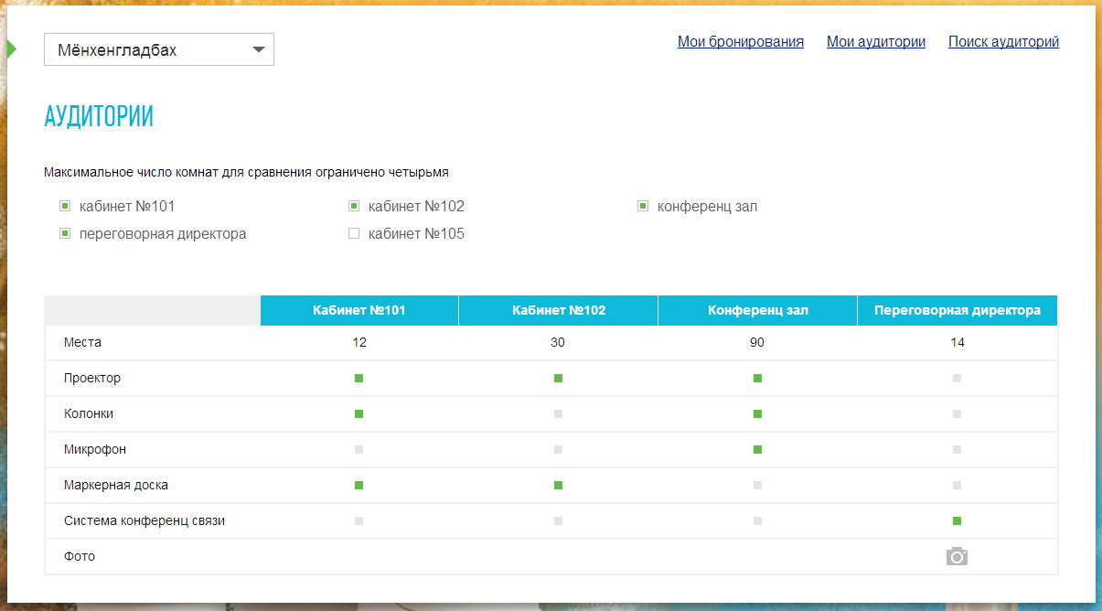Open the Мёнхенгладбах city dropdown
1102x611 pixels.
[159, 50]
